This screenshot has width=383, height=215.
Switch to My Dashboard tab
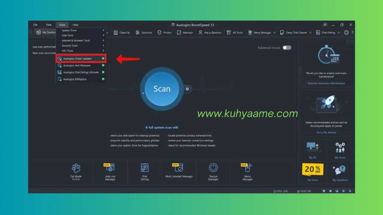coord(46,33)
